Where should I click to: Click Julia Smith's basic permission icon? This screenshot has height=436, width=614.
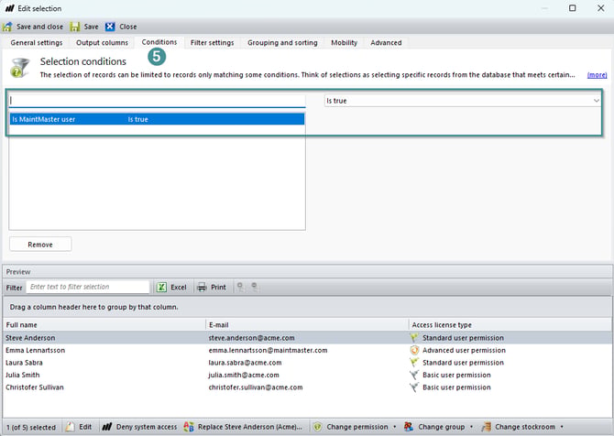(414, 375)
